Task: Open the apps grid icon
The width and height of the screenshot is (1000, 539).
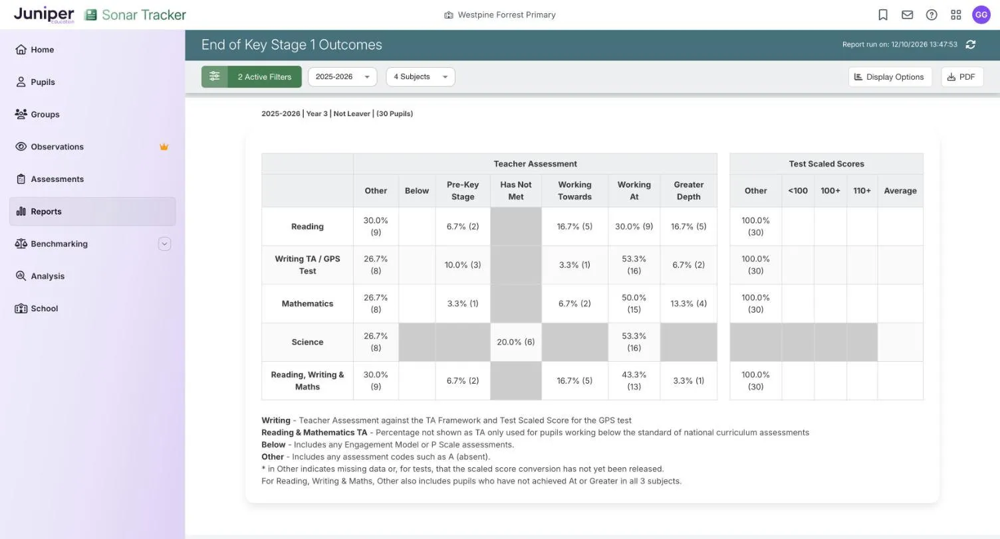Action: click(x=956, y=15)
